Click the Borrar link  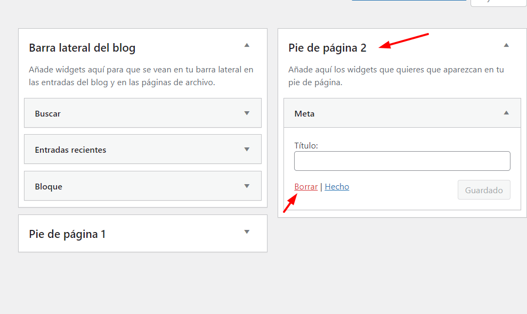pos(306,187)
